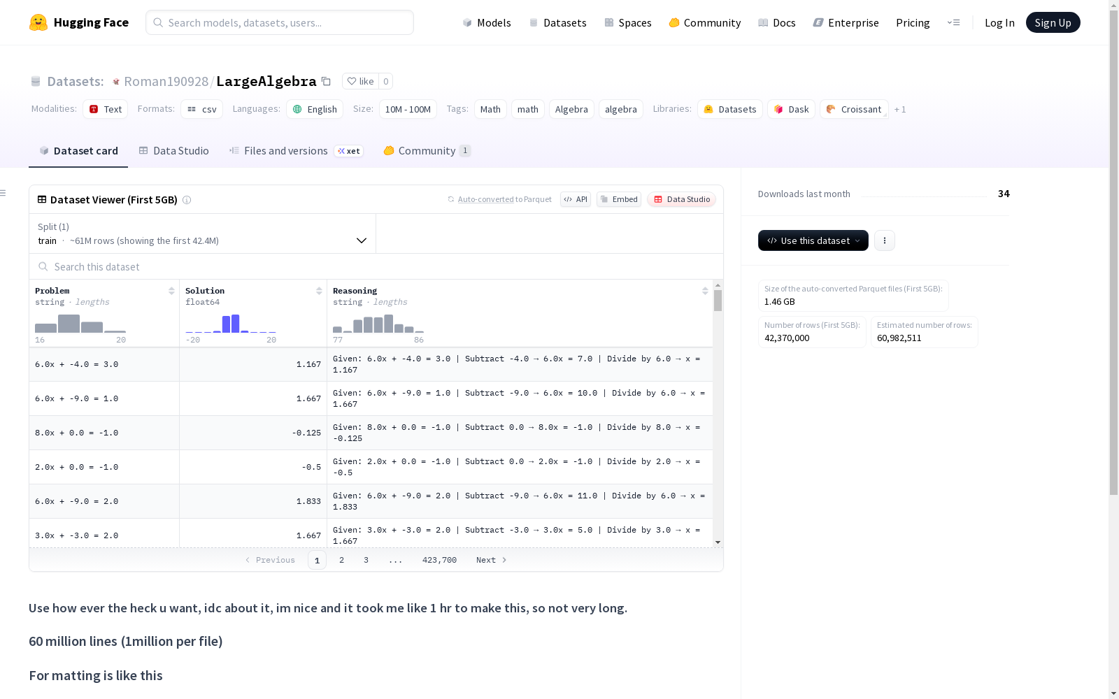Sort the Reasoning column

tap(705, 291)
